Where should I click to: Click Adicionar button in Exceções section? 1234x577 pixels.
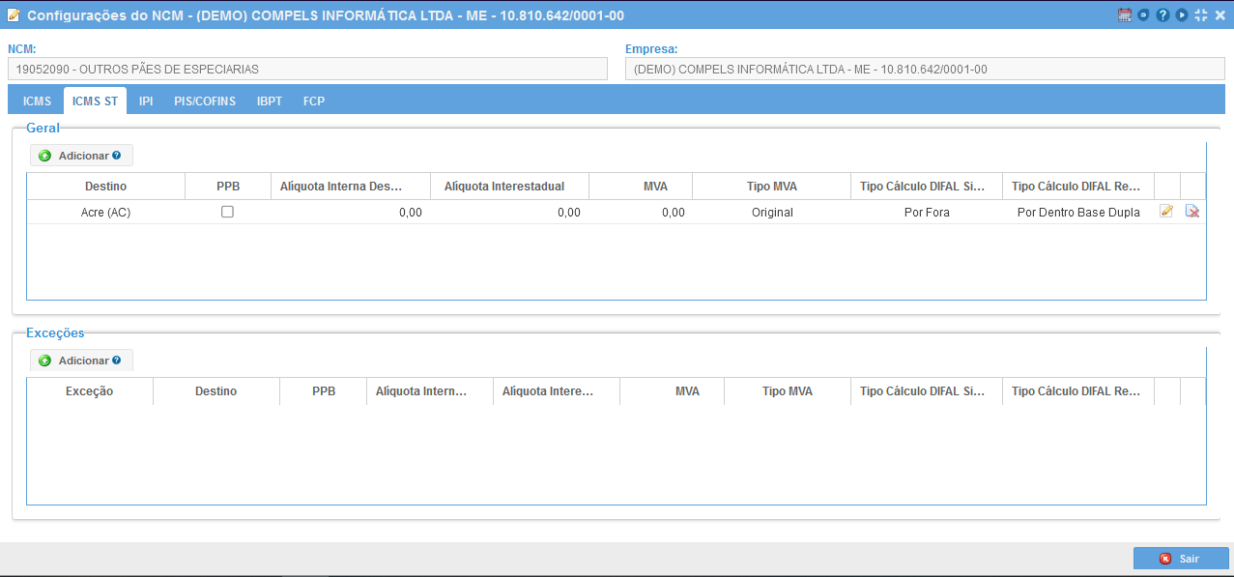click(x=81, y=361)
